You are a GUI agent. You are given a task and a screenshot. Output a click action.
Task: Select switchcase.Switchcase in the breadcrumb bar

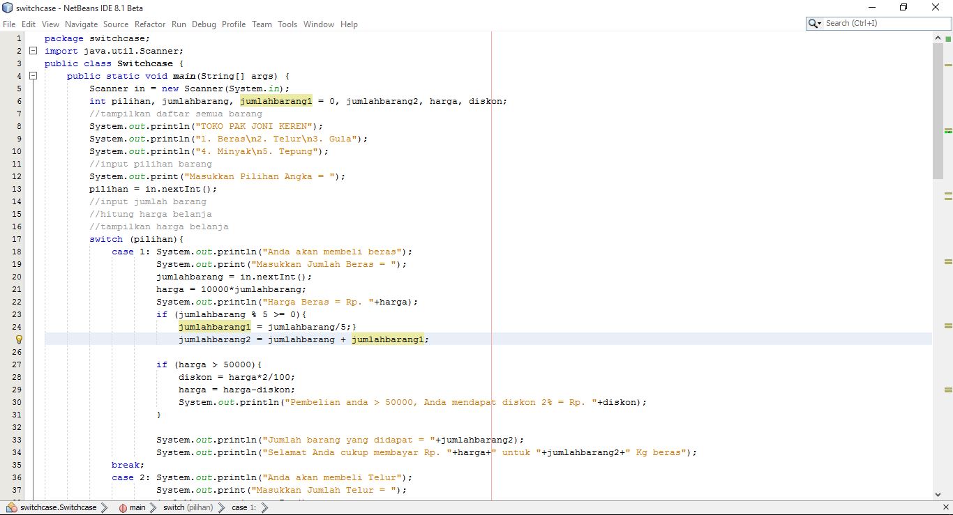(59, 507)
